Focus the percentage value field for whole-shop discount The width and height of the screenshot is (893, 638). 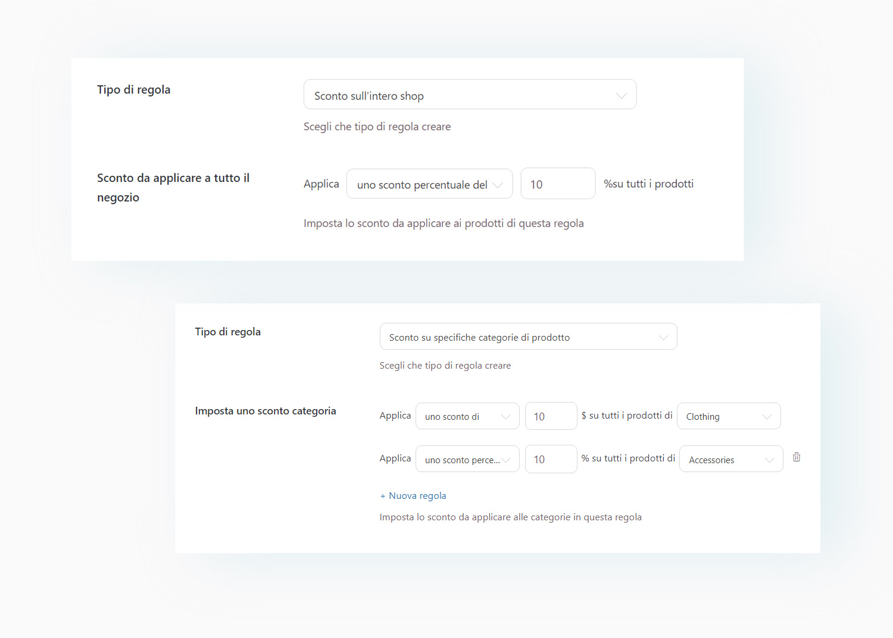(557, 184)
